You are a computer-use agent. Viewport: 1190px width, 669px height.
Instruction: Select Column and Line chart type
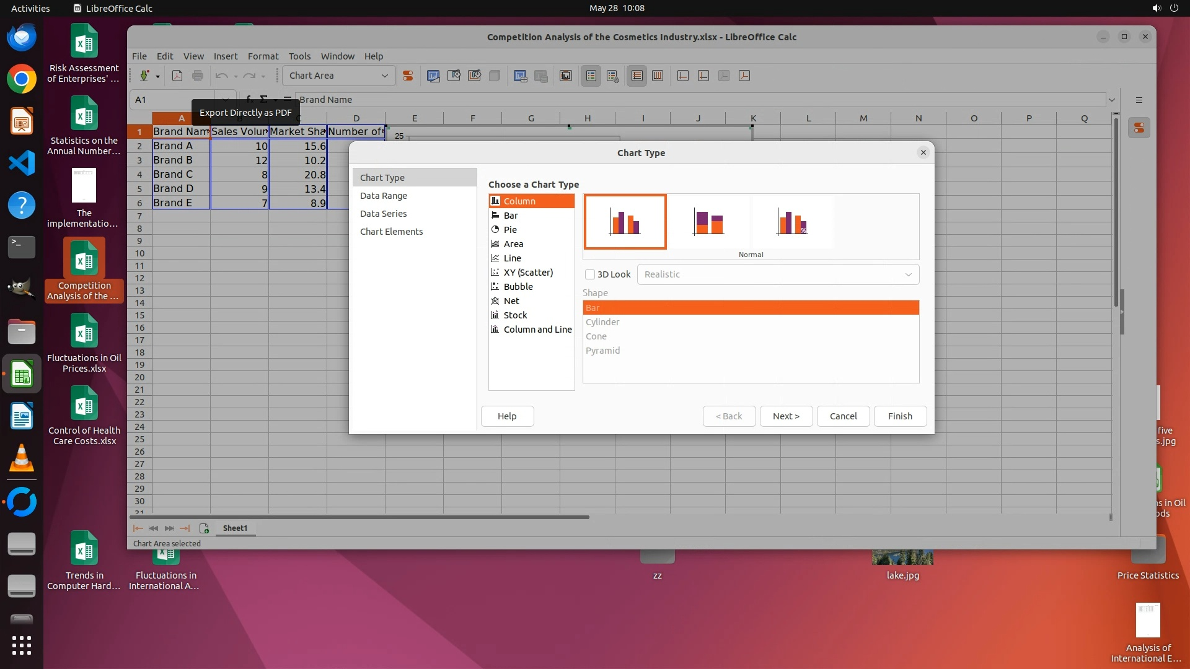(x=537, y=330)
